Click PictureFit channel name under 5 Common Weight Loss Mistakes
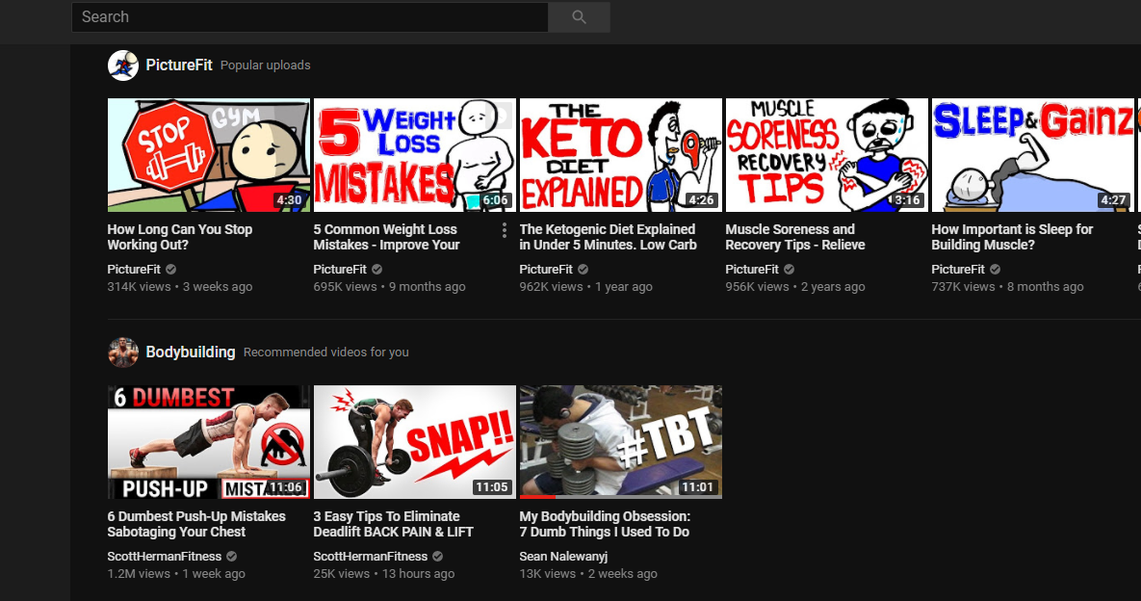 tap(340, 270)
